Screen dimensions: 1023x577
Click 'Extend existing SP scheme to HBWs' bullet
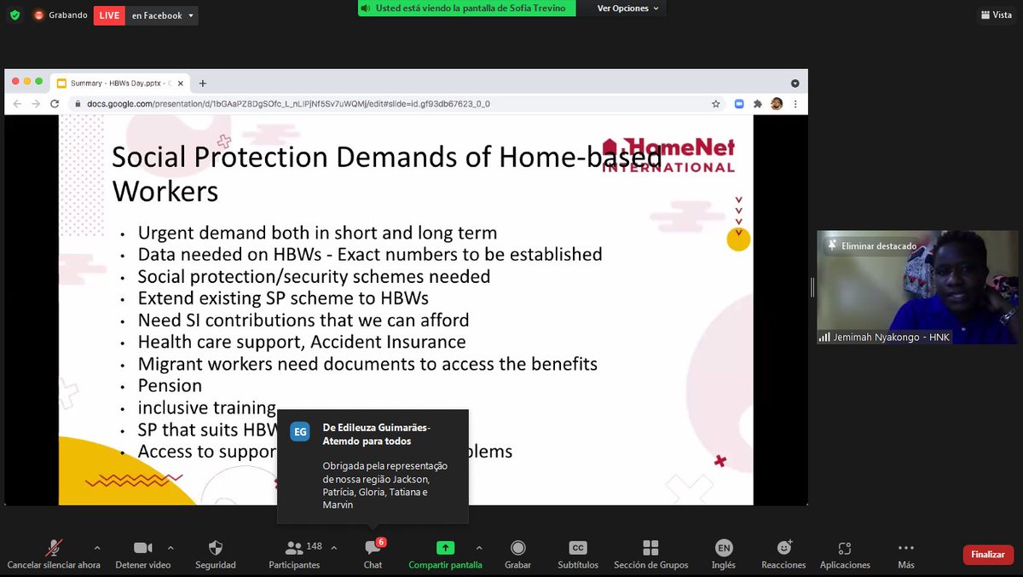[283, 298]
